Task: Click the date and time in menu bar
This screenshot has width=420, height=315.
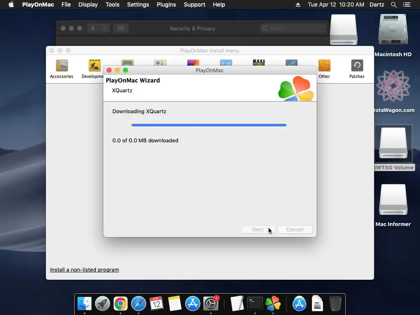Action: [x=336, y=5]
